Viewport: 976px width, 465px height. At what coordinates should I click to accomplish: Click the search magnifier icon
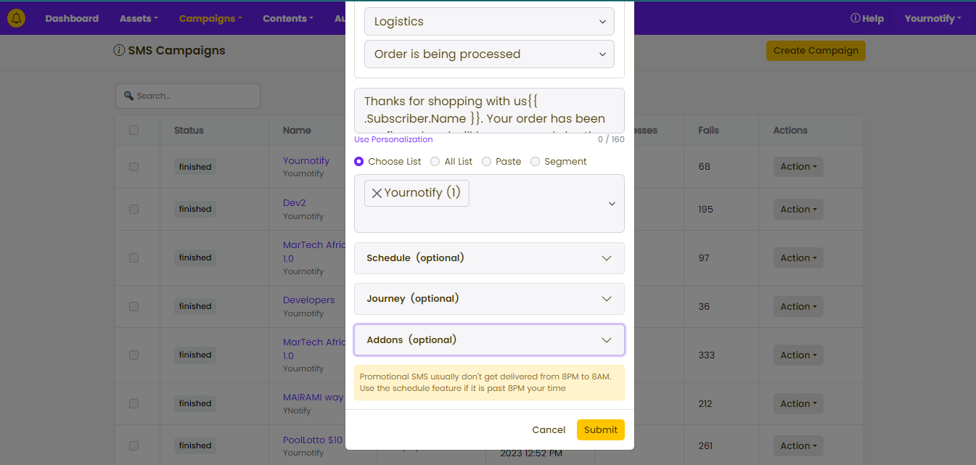click(x=129, y=96)
